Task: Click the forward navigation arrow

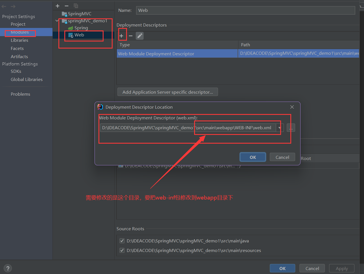Action: [13, 6]
